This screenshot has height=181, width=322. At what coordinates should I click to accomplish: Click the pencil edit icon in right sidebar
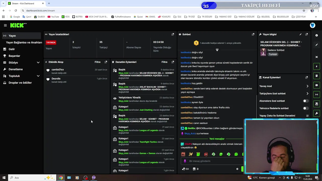tap(316, 45)
